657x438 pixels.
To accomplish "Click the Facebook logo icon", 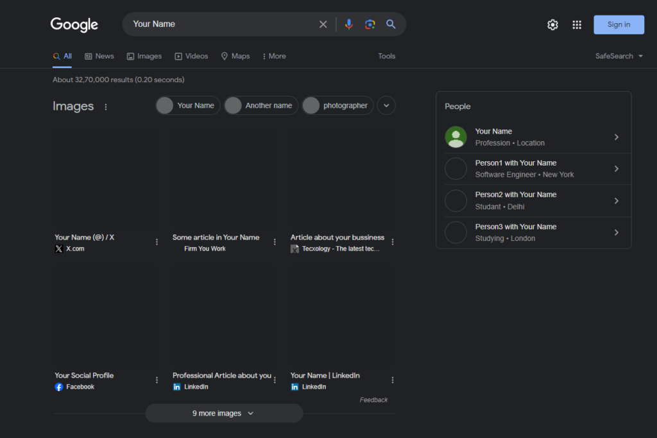I will pos(58,387).
